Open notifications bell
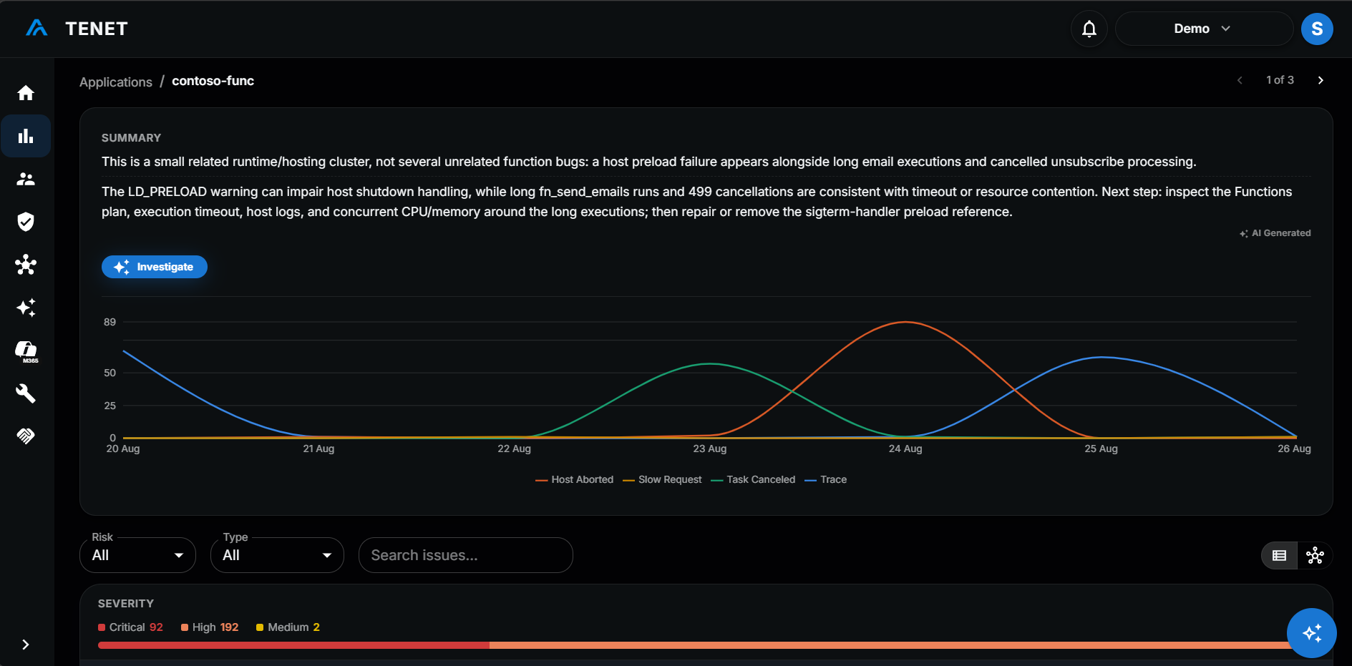The image size is (1352, 666). [x=1089, y=29]
